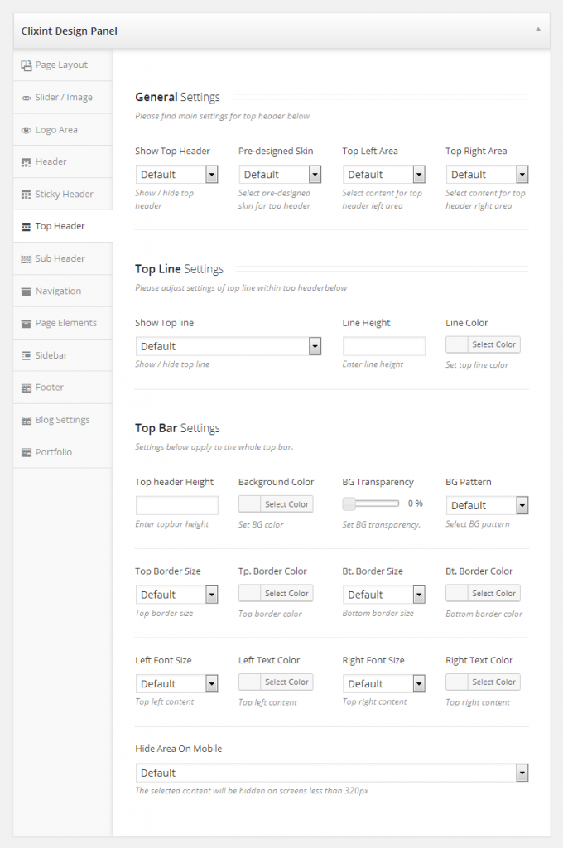Click the Sticky Header sidebar icon
Screen dimensions: 563x848
coord(26,195)
